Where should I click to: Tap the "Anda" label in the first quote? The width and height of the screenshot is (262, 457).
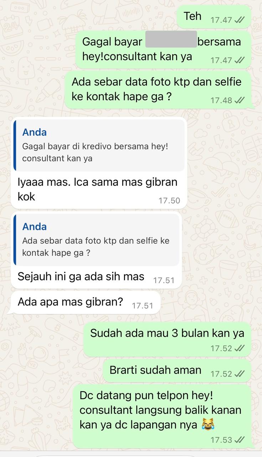[35, 132]
